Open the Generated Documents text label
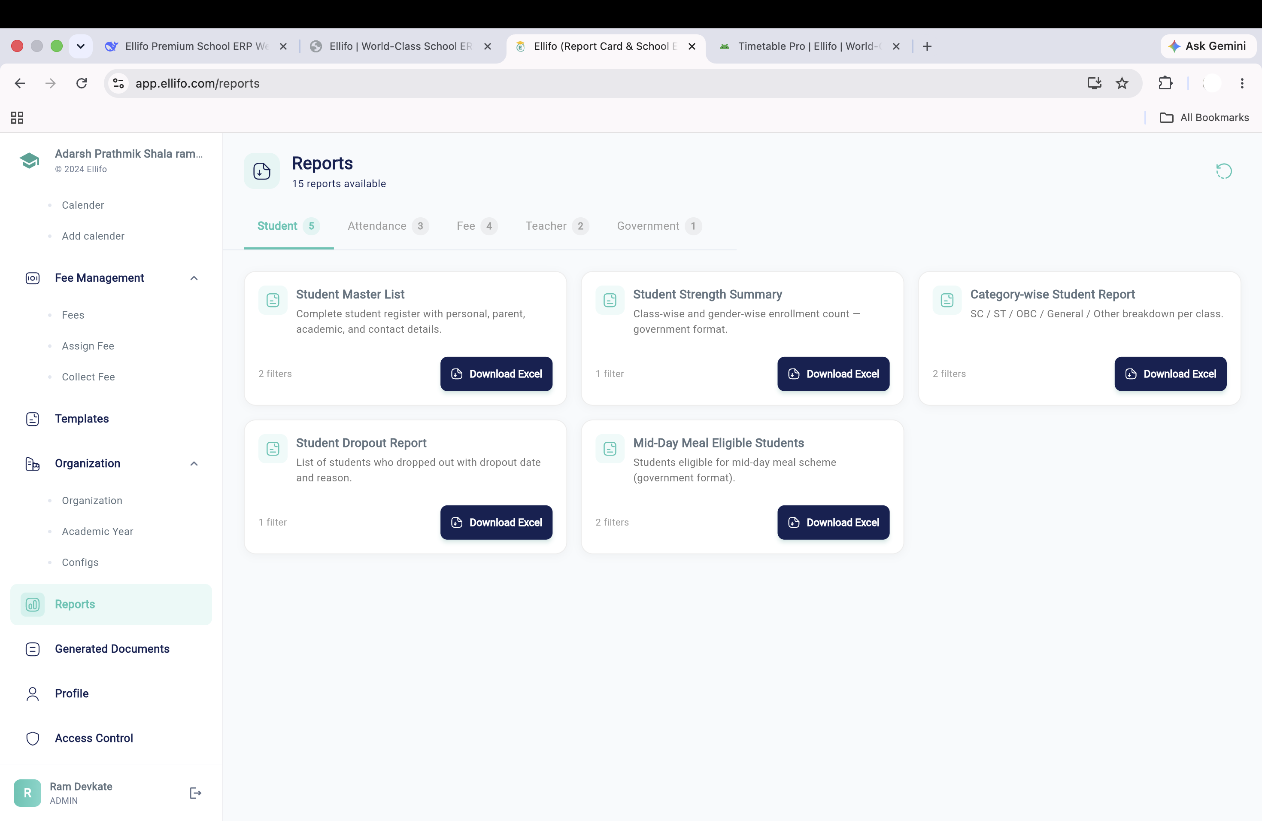The width and height of the screenshot is (1262, 821). [x=112, y=649]
